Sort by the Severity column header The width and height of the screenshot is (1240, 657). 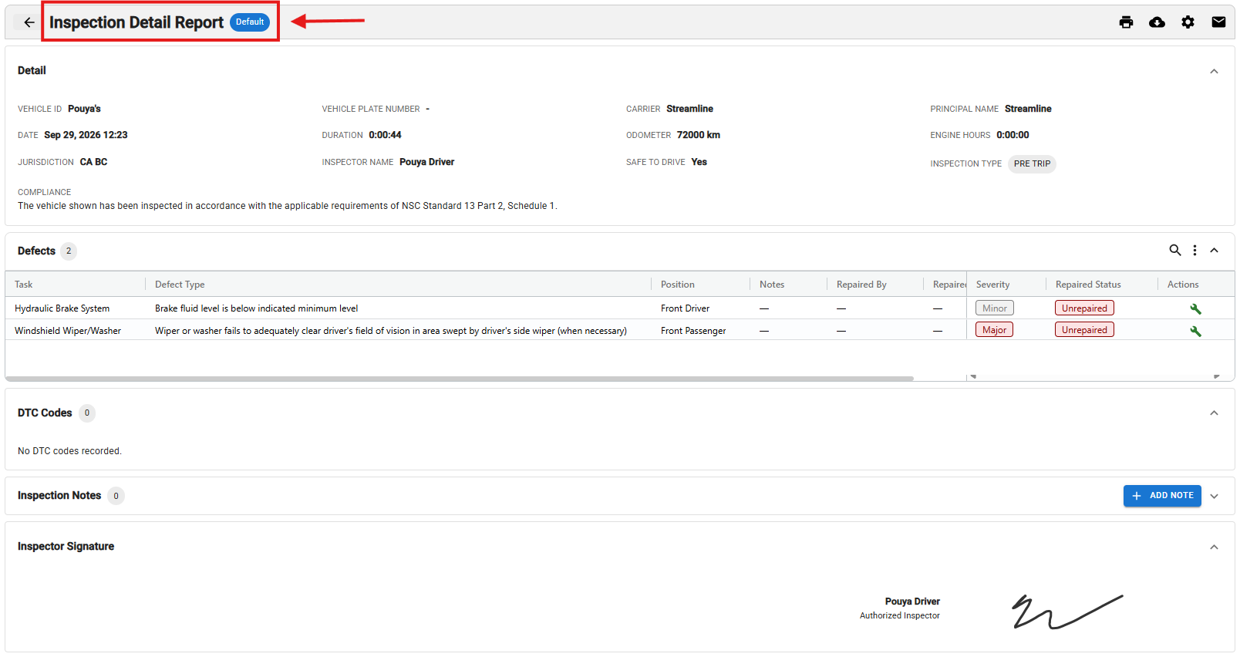click(992, 285)
